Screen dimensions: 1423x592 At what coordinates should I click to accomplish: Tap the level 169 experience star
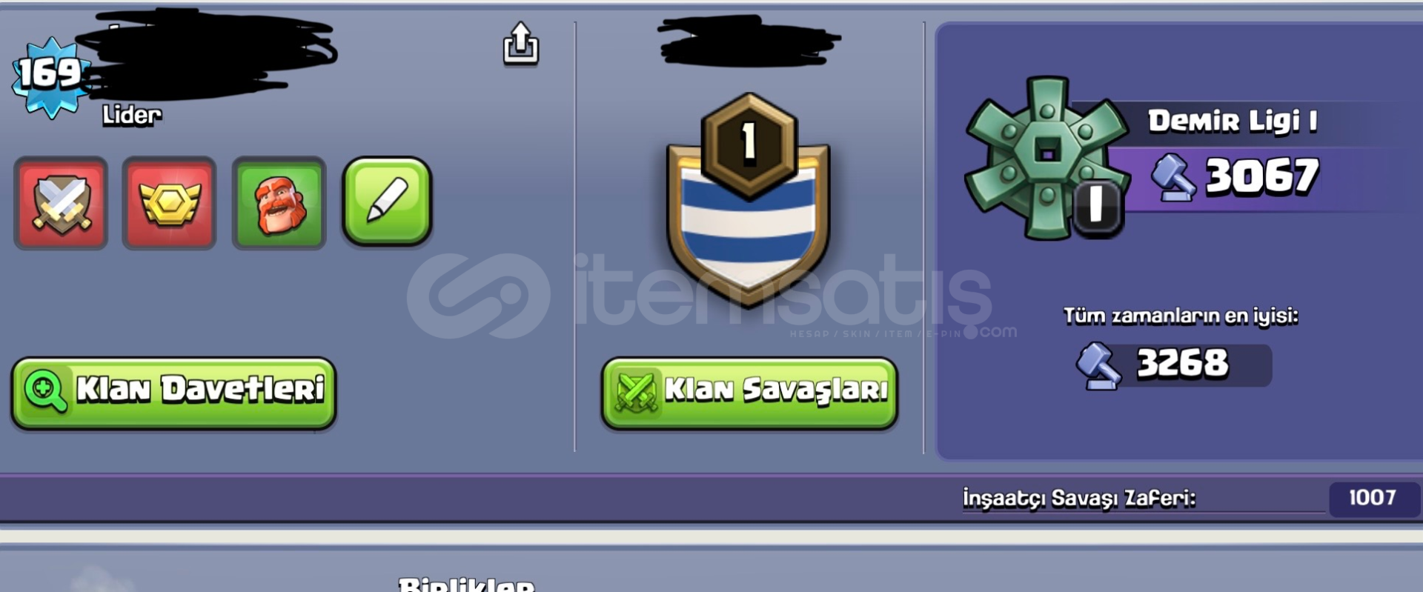tap(50, 76)
